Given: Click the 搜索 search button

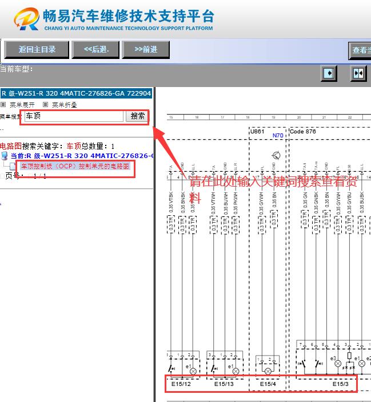Looking at the screenshot, I should tap(137, 116).
